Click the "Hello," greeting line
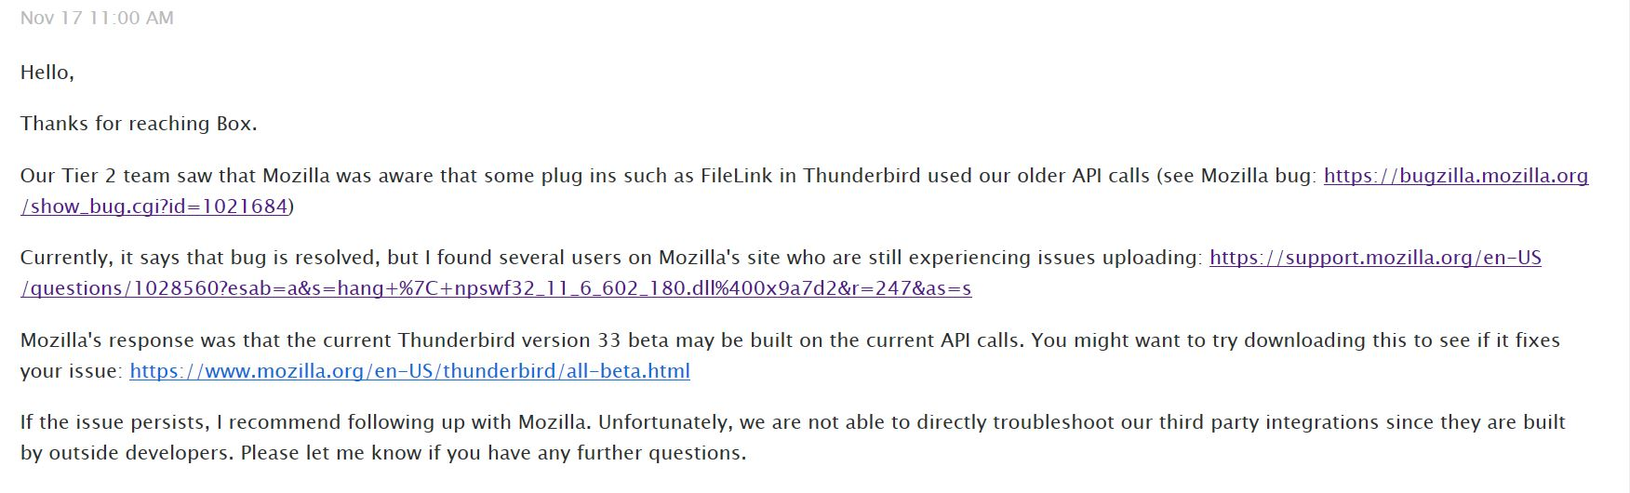The height and width of the screenshot is (493, 1630). coord(47,73)
